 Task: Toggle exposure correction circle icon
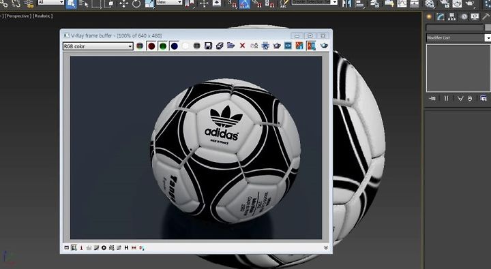[x=104, y=248]
